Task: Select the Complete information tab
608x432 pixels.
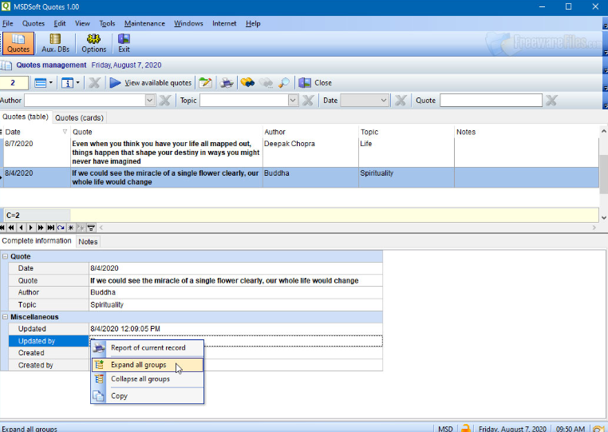Action: [37, 241]
